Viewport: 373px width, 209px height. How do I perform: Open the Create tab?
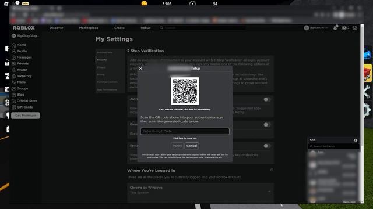click(119, 28)
